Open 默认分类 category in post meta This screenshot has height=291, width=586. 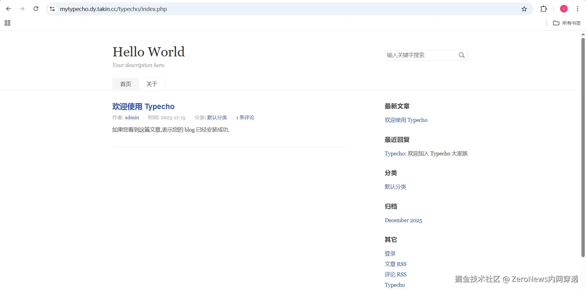pos(217,118)
